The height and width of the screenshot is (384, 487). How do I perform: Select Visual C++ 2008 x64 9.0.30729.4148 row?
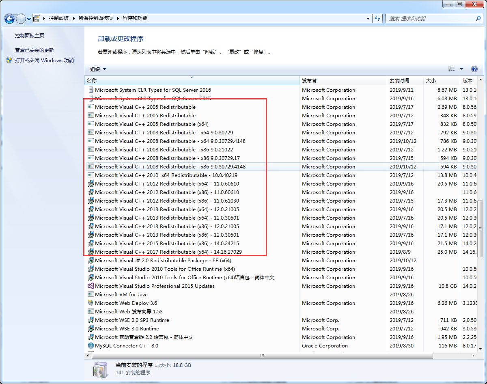[281, 141]
